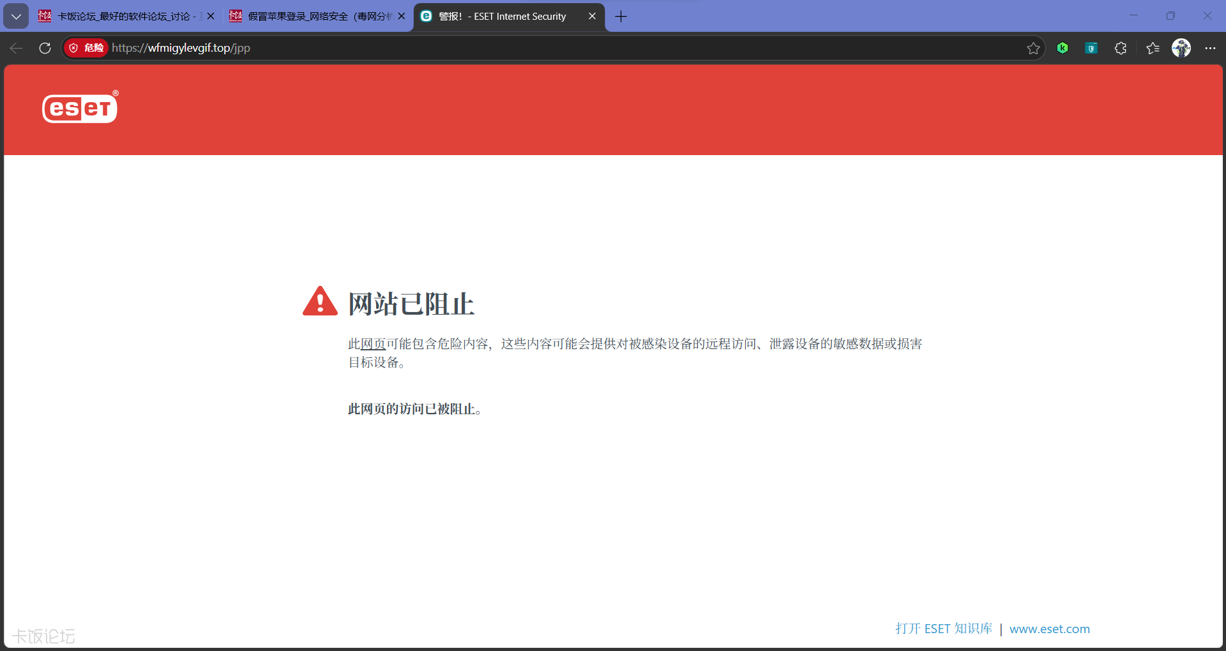The width and height of the screenshot is (1226, 651).
Task: Click the red warning triangle icon
Action: point(320,301)
